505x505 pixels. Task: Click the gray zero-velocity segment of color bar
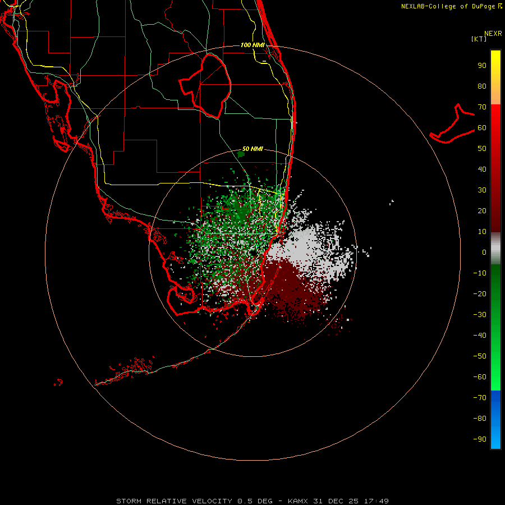pyautogui.click(x=495, y=249)
